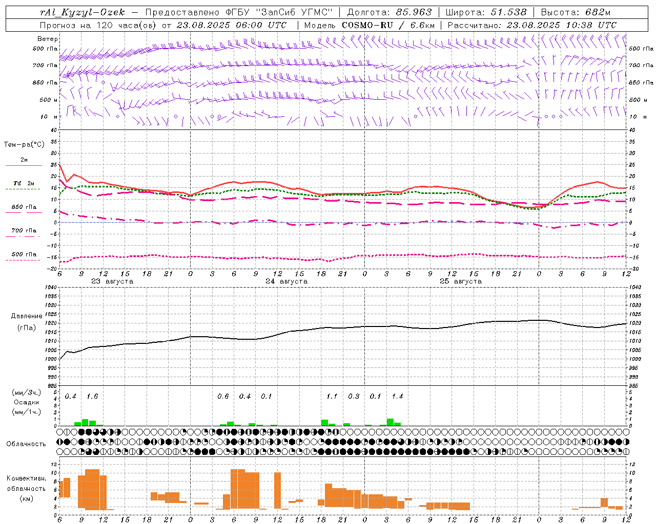Select the latitude value Широта: 51.538
This screenshot has height=524, width=656.
click(x=486, y=12)
